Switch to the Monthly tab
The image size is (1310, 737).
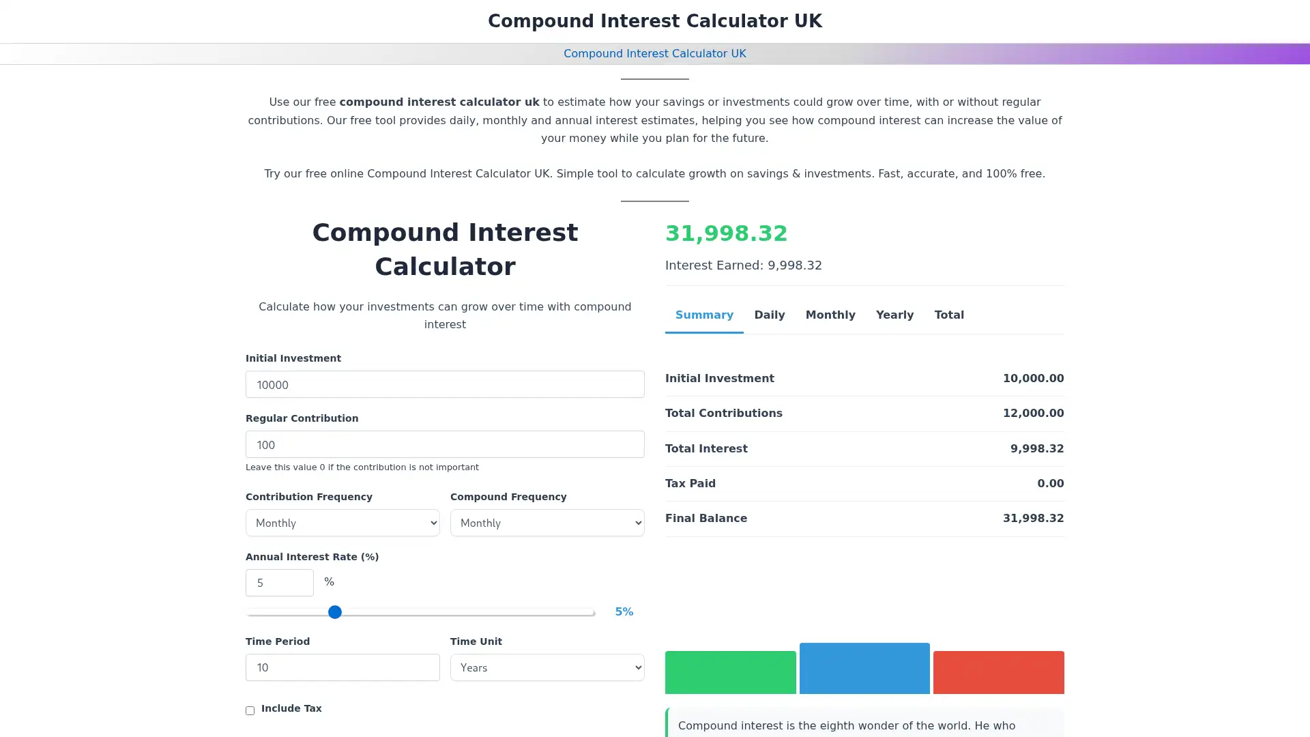[830, 315]
